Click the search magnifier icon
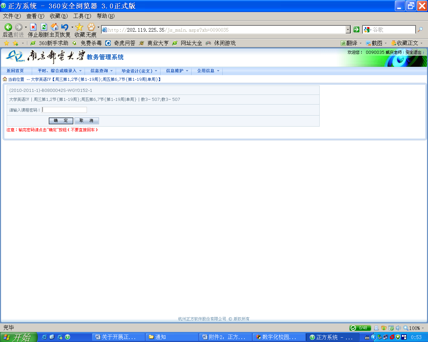 pyautogui.click(x=420, y=30)
